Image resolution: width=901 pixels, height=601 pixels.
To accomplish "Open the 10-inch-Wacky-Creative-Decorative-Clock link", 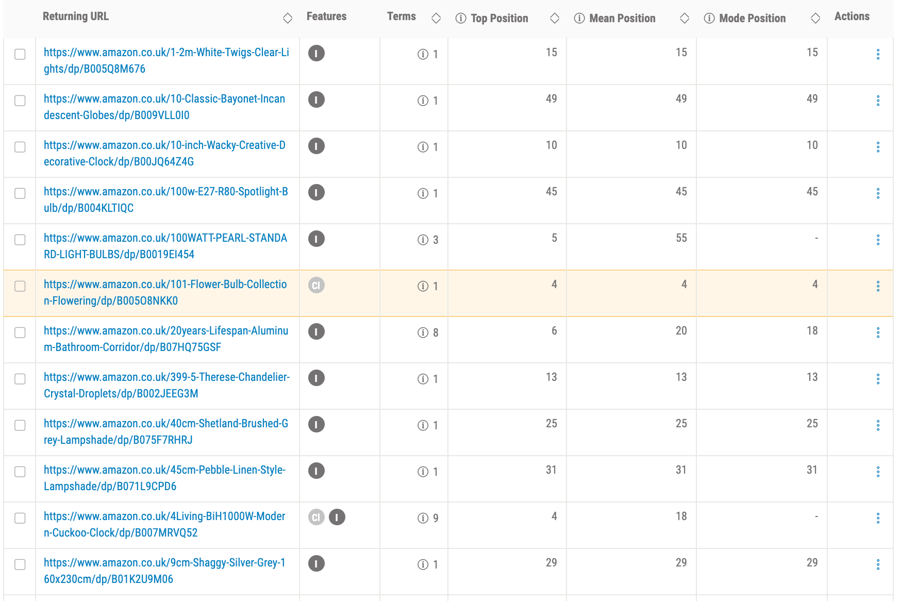I will (164, 153).
